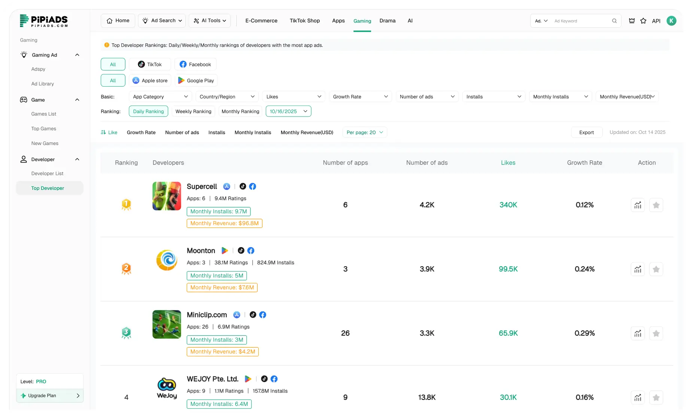Switch to the Gaming tab
The width and height of the screenshot is (693, 419).
362,21
